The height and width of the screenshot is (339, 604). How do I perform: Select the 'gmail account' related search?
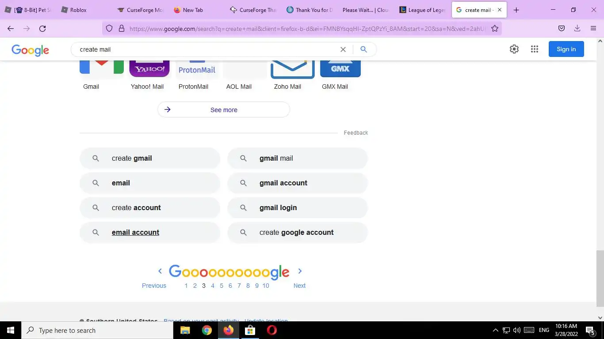coord(298,183)
